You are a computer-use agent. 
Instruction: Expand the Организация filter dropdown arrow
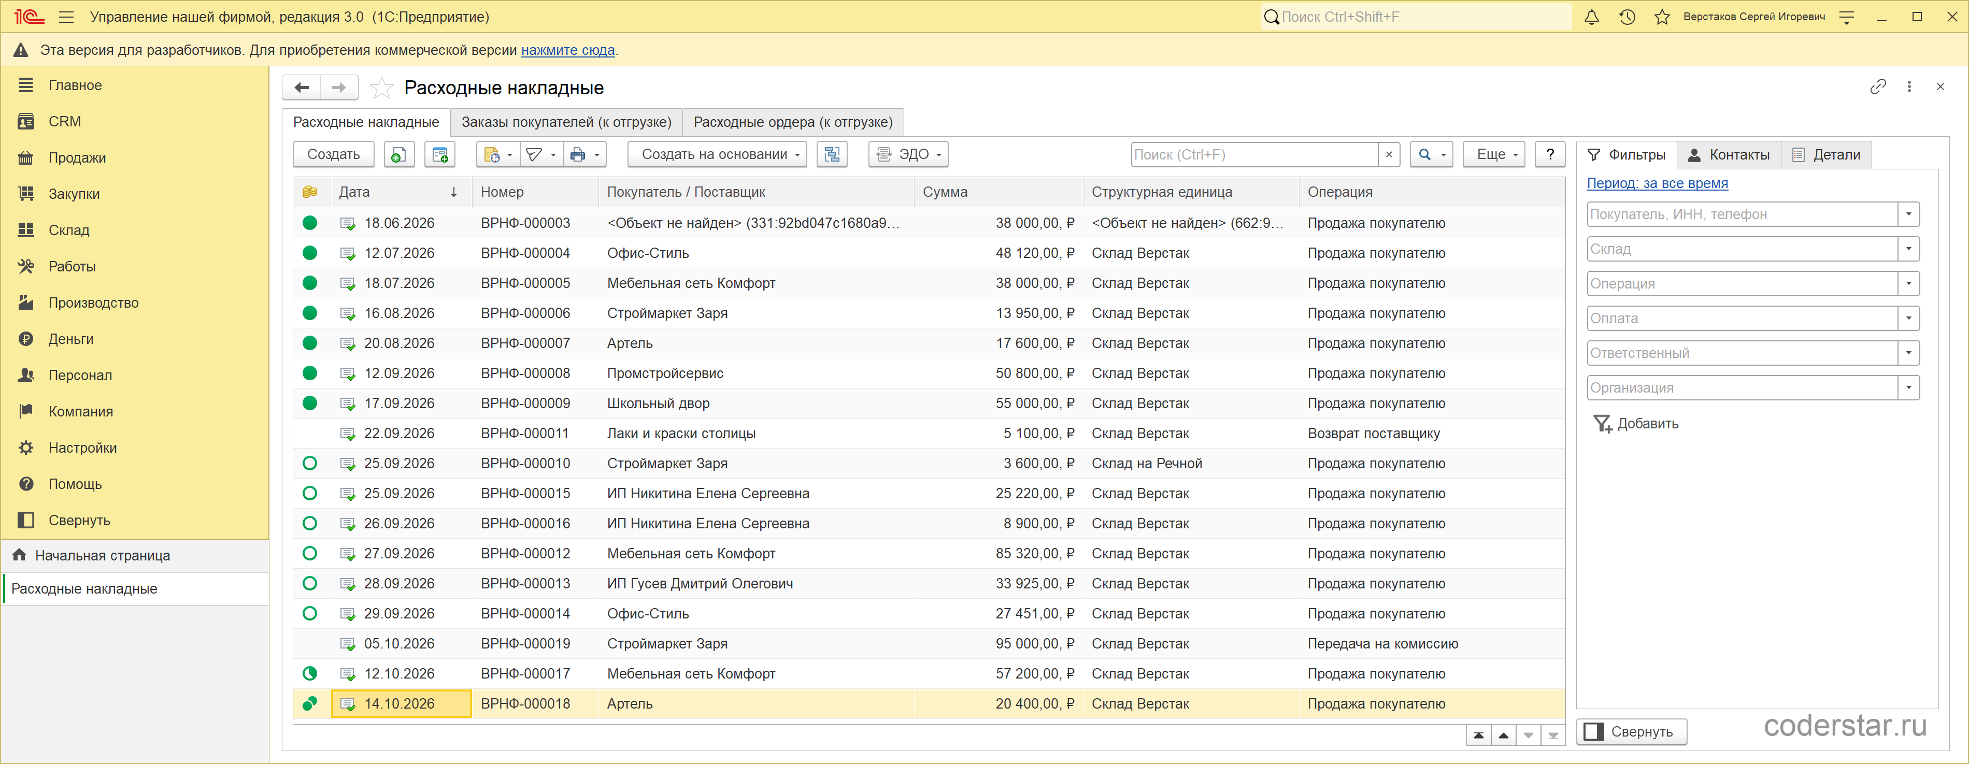tap(1908, 388)
